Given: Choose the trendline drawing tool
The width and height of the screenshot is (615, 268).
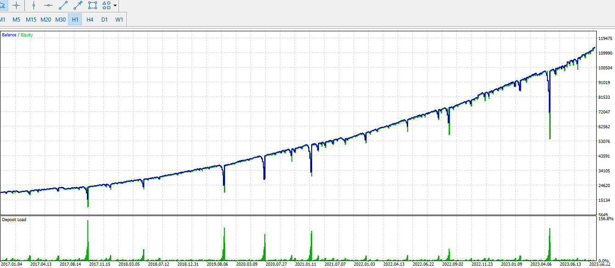Looking at the screenshot, I should [63, 6].
